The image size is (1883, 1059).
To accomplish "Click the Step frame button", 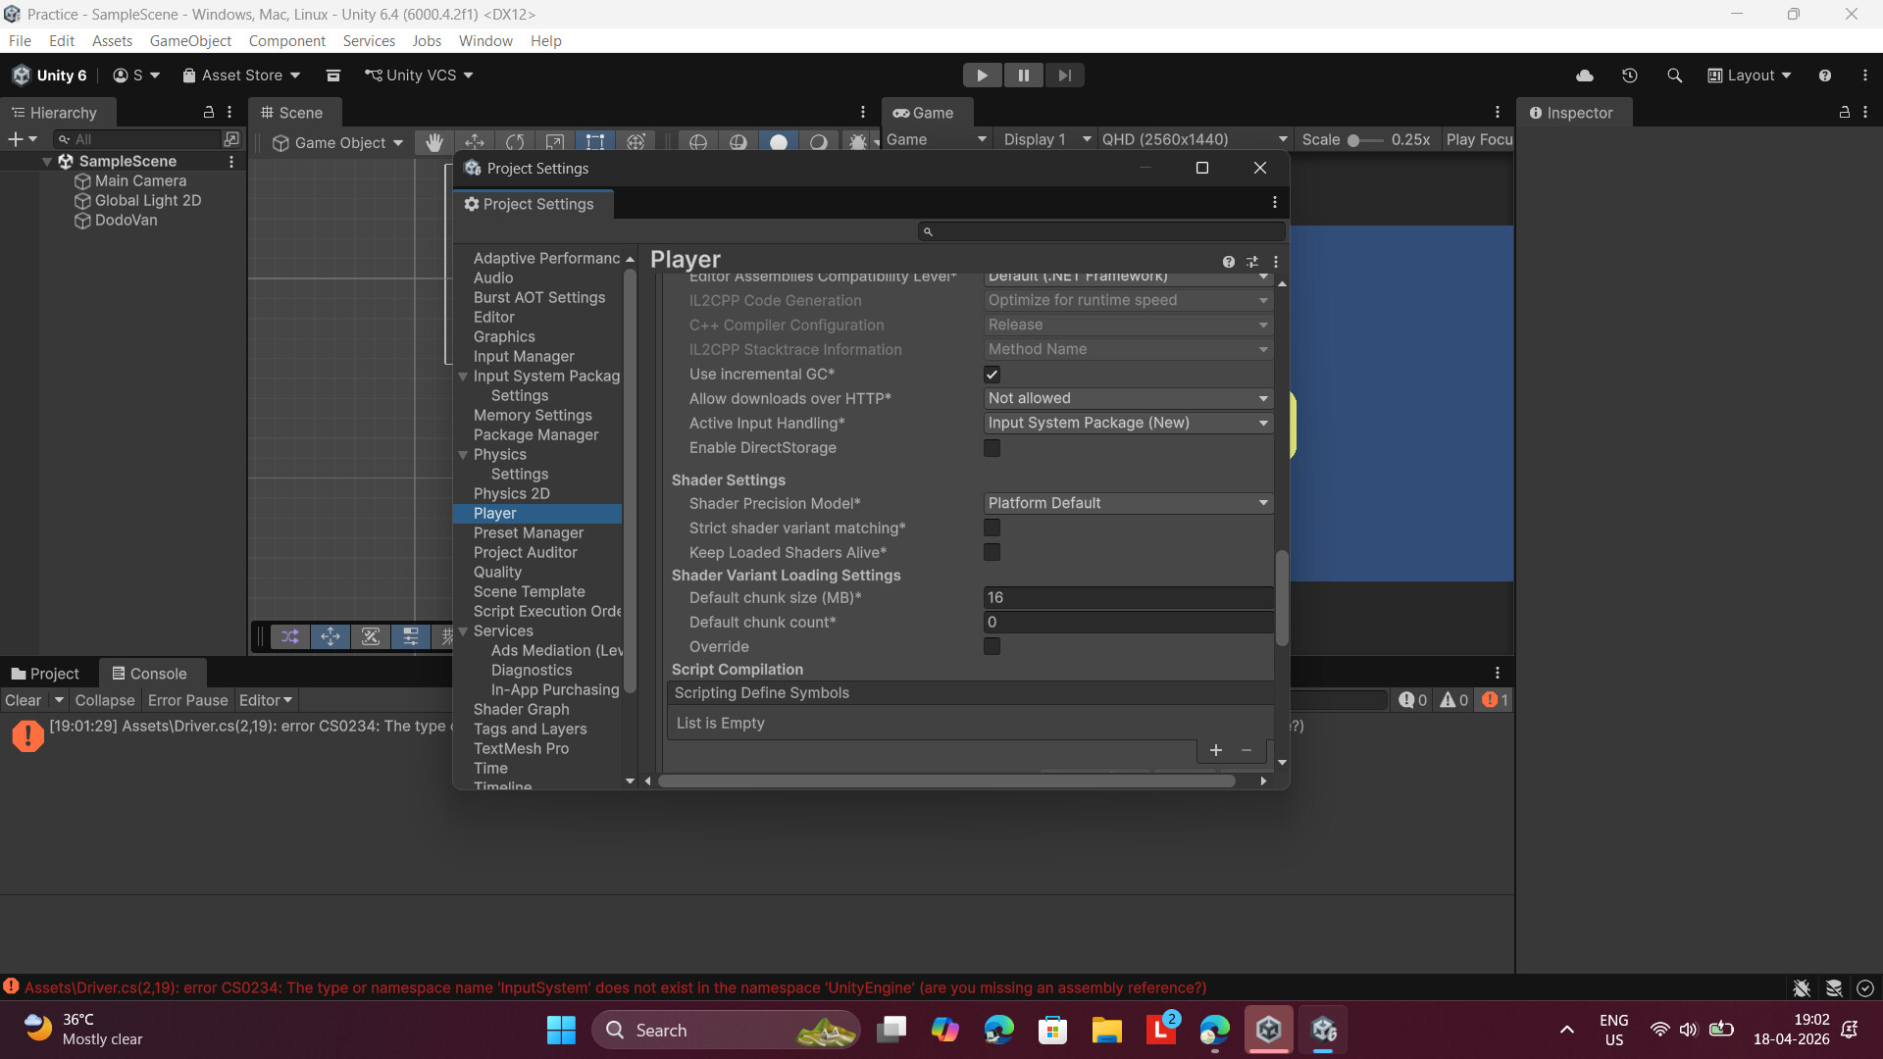I will click(x=1064, y=76).
